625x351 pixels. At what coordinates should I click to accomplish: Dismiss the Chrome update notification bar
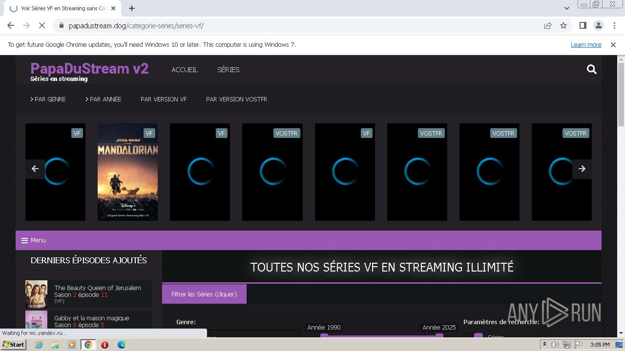(x=613, y=44)
